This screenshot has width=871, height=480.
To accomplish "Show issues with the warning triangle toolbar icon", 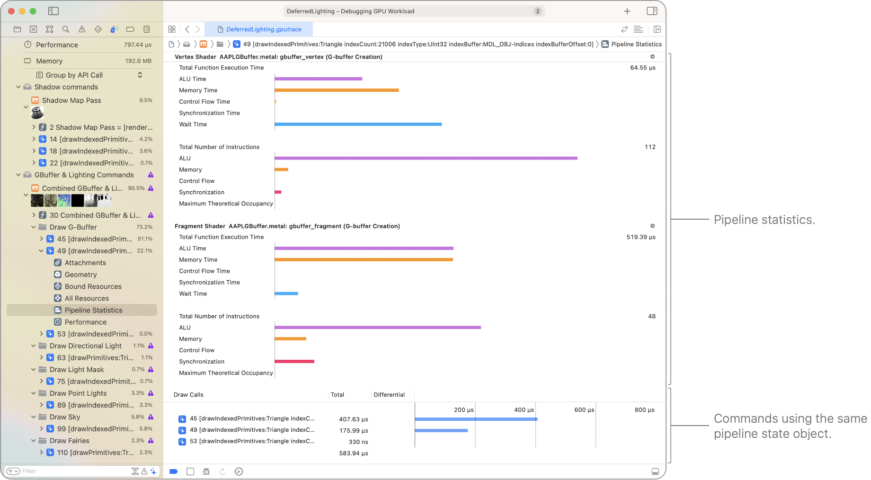I will click(82, 29).
